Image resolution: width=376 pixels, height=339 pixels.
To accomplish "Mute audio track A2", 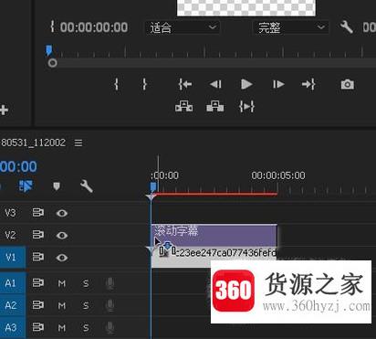I will [62, 305].
